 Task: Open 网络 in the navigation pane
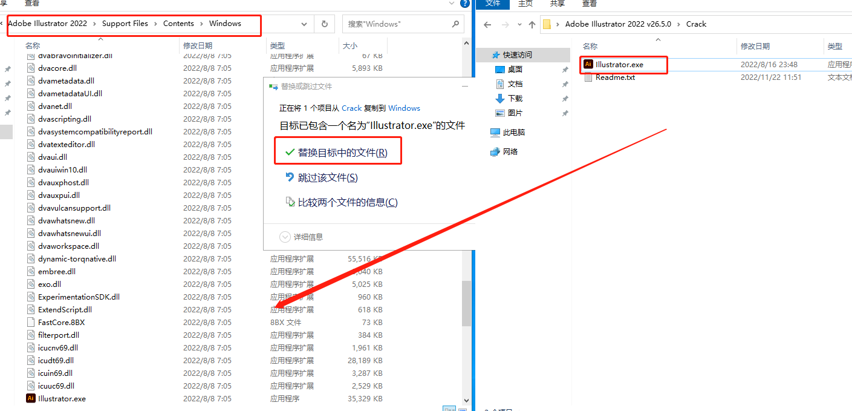[510, 151]
